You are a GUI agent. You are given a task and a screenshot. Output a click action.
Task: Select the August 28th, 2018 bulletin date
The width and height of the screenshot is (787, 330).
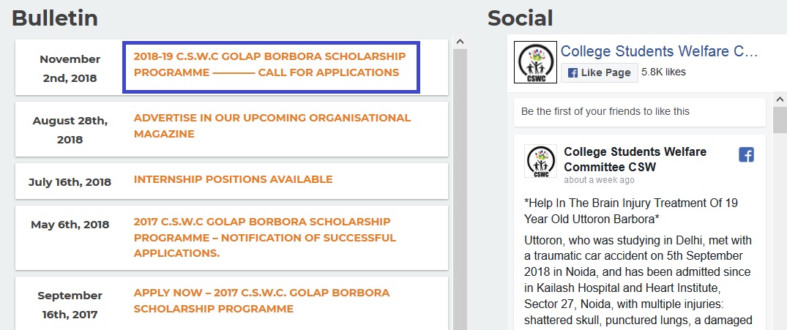point(70,130)
